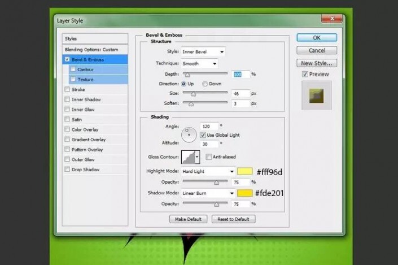The image size is (398, 265).
Task: Click the highlight color swatch #fff96d
Action: pyautogui.click(x=245, y=171)
